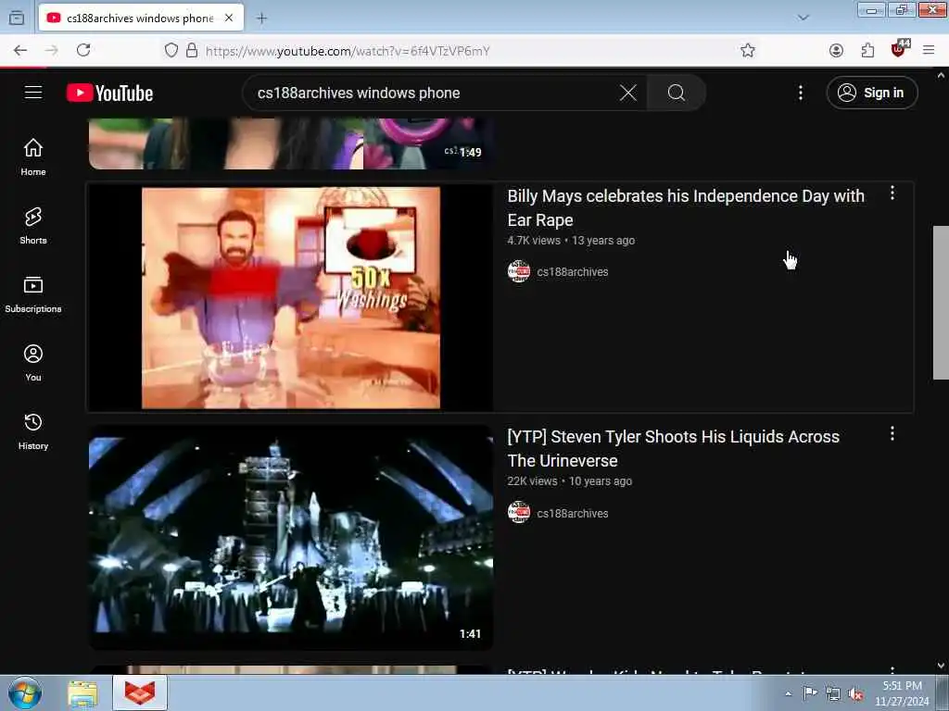The width and height of the screenshot is (949, 711).
Task: Click the red app icon in taskbar
Action: (140, 692)
